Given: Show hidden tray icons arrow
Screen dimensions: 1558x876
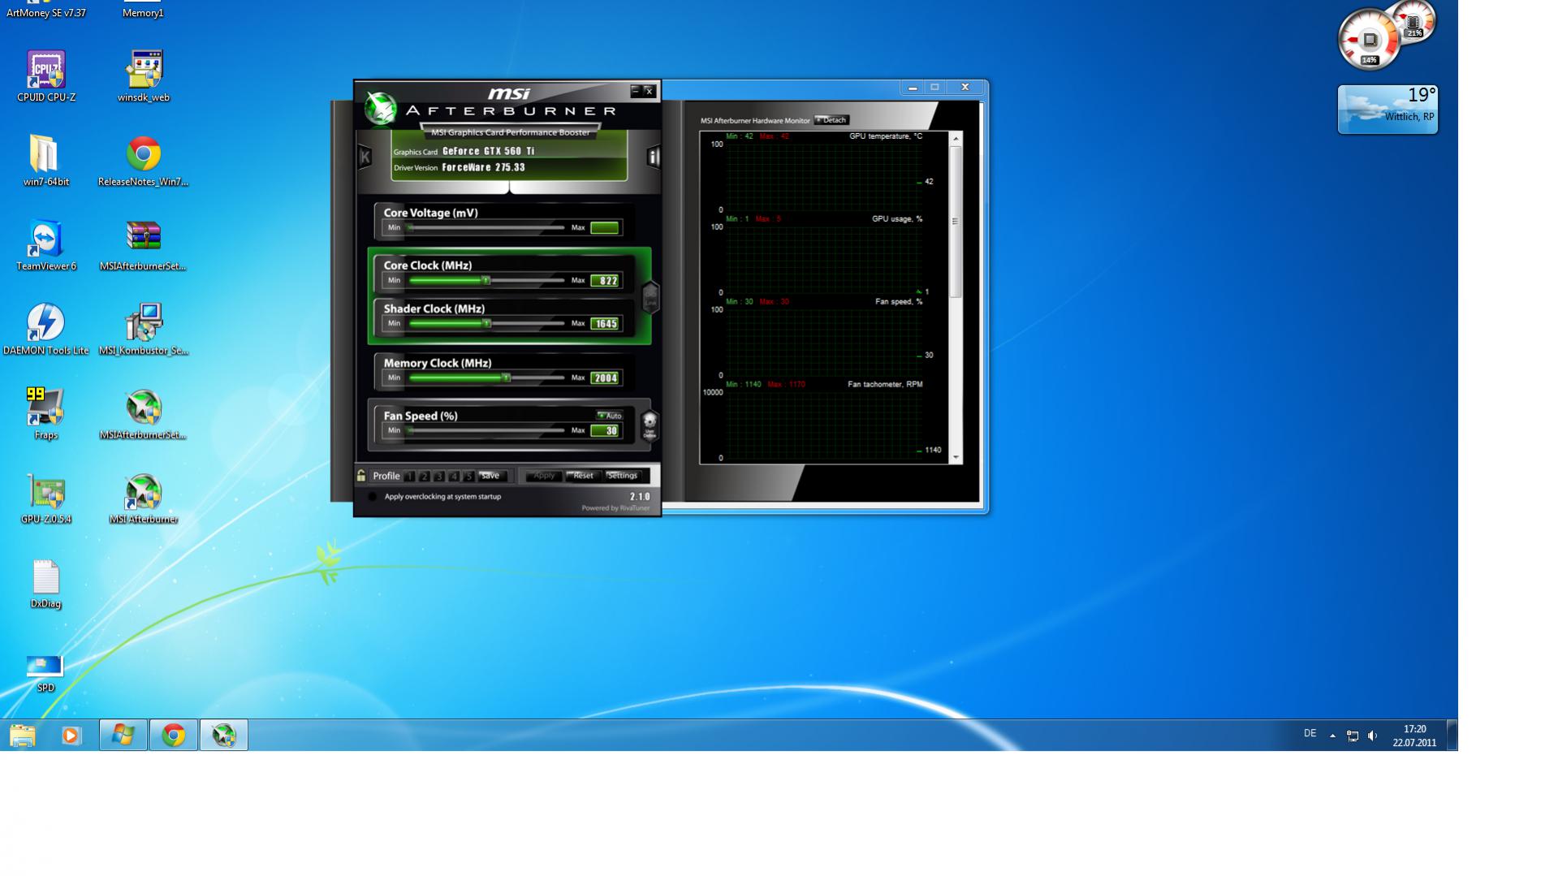Looking at the screenshot, I should point(1332,736).
